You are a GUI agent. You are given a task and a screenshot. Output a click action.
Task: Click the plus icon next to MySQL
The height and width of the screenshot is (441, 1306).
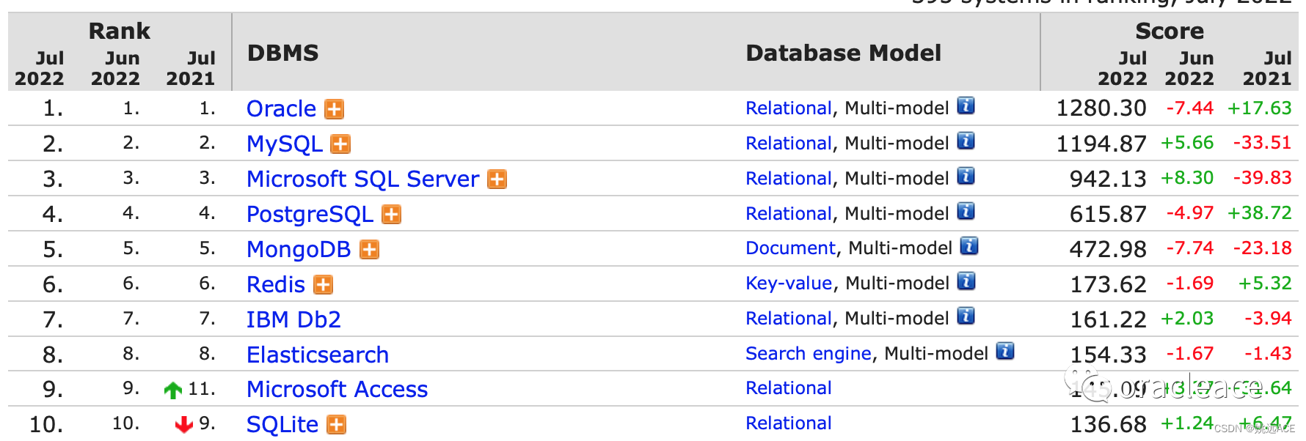340,144
